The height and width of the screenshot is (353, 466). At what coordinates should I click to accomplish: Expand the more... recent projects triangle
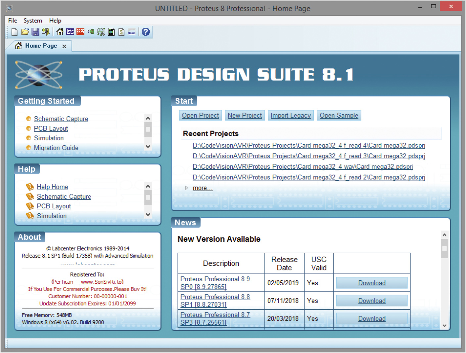point(186,188)
